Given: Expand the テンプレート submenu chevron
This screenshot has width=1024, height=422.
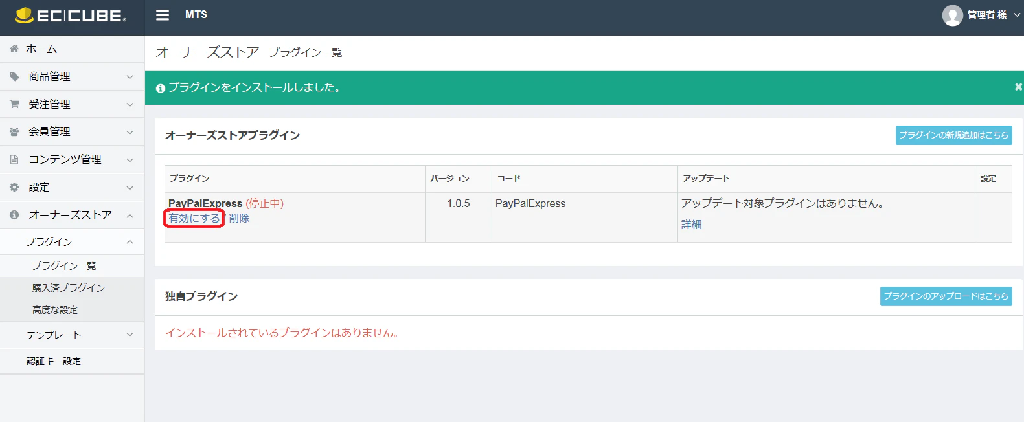Looking at the screenshot, I should (x=130, y=335).
